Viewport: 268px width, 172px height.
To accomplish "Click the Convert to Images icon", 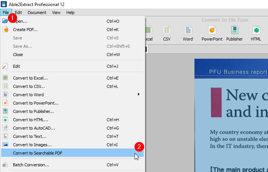I will point(5,145).
